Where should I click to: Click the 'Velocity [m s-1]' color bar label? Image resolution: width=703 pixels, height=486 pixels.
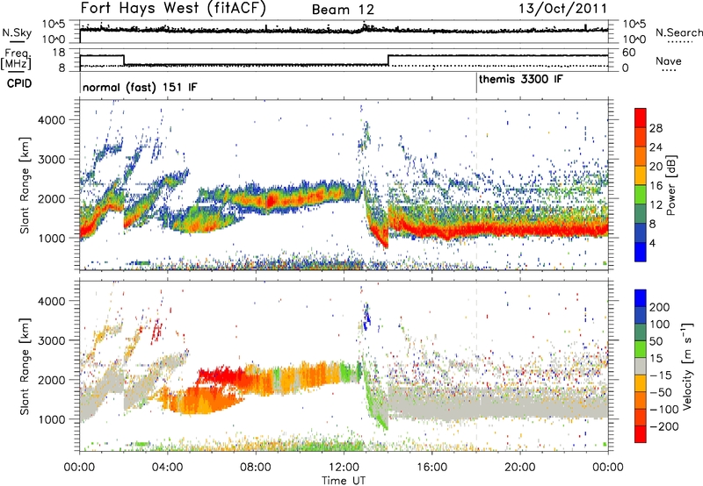687,366
